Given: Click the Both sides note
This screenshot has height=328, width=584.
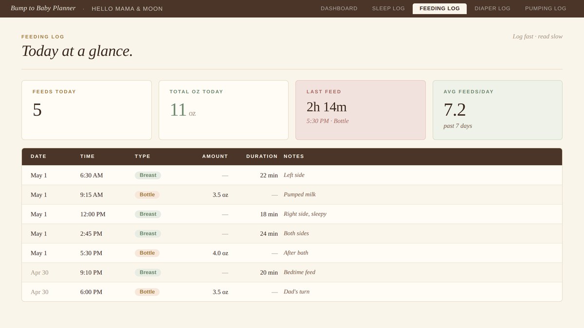Looking at the screenshot, I should (x=296, y=233).
